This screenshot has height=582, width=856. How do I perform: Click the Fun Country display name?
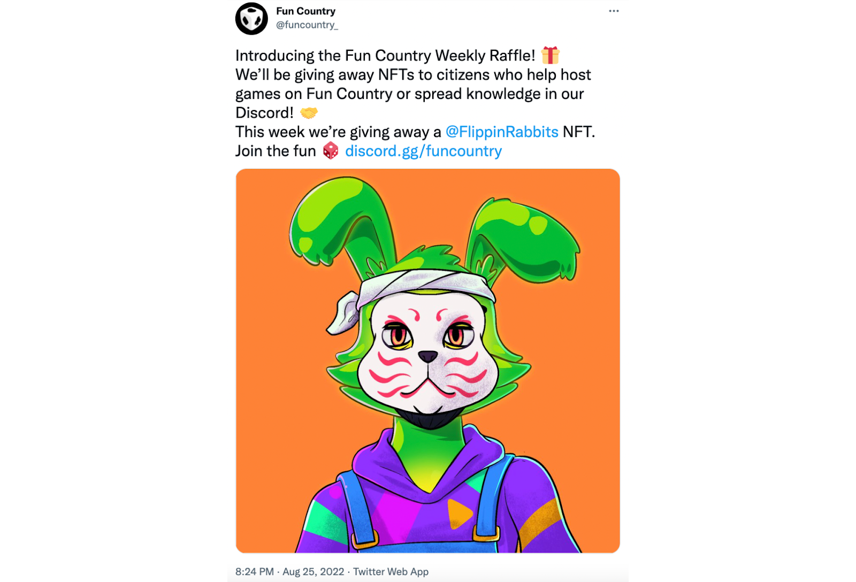pyautogui.click(x=305, y=11)
